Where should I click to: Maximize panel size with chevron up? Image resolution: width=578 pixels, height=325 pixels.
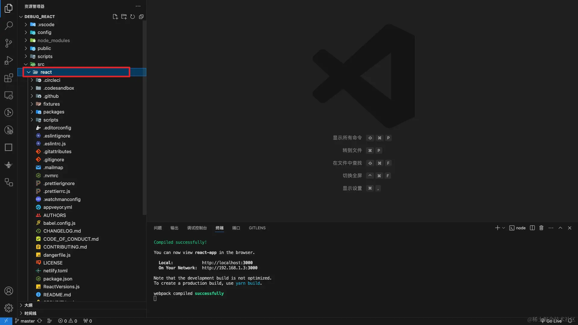click(x=560, y=228)
